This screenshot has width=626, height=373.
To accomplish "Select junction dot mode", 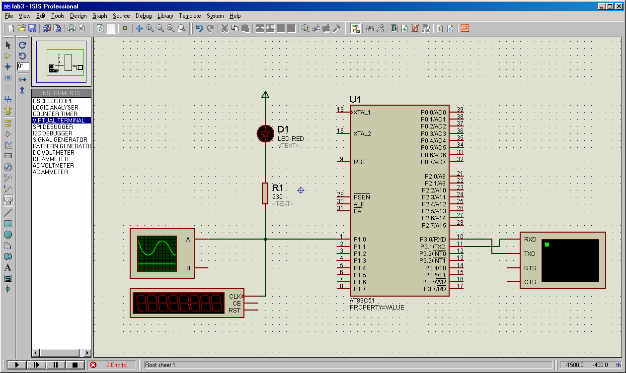I will tap(7, 67).
